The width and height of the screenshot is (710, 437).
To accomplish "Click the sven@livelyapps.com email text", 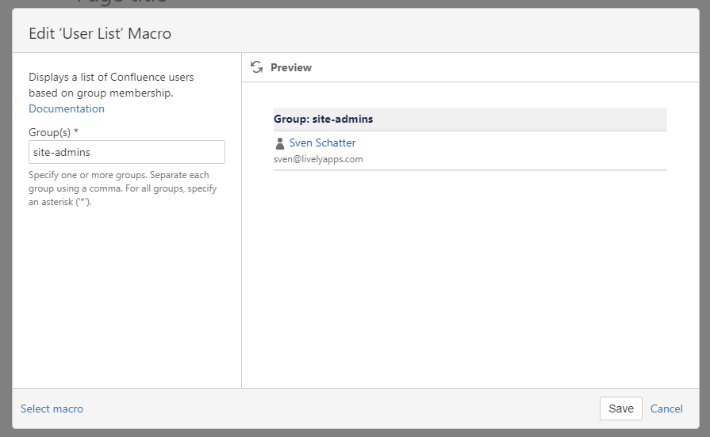I will (318, 159).
